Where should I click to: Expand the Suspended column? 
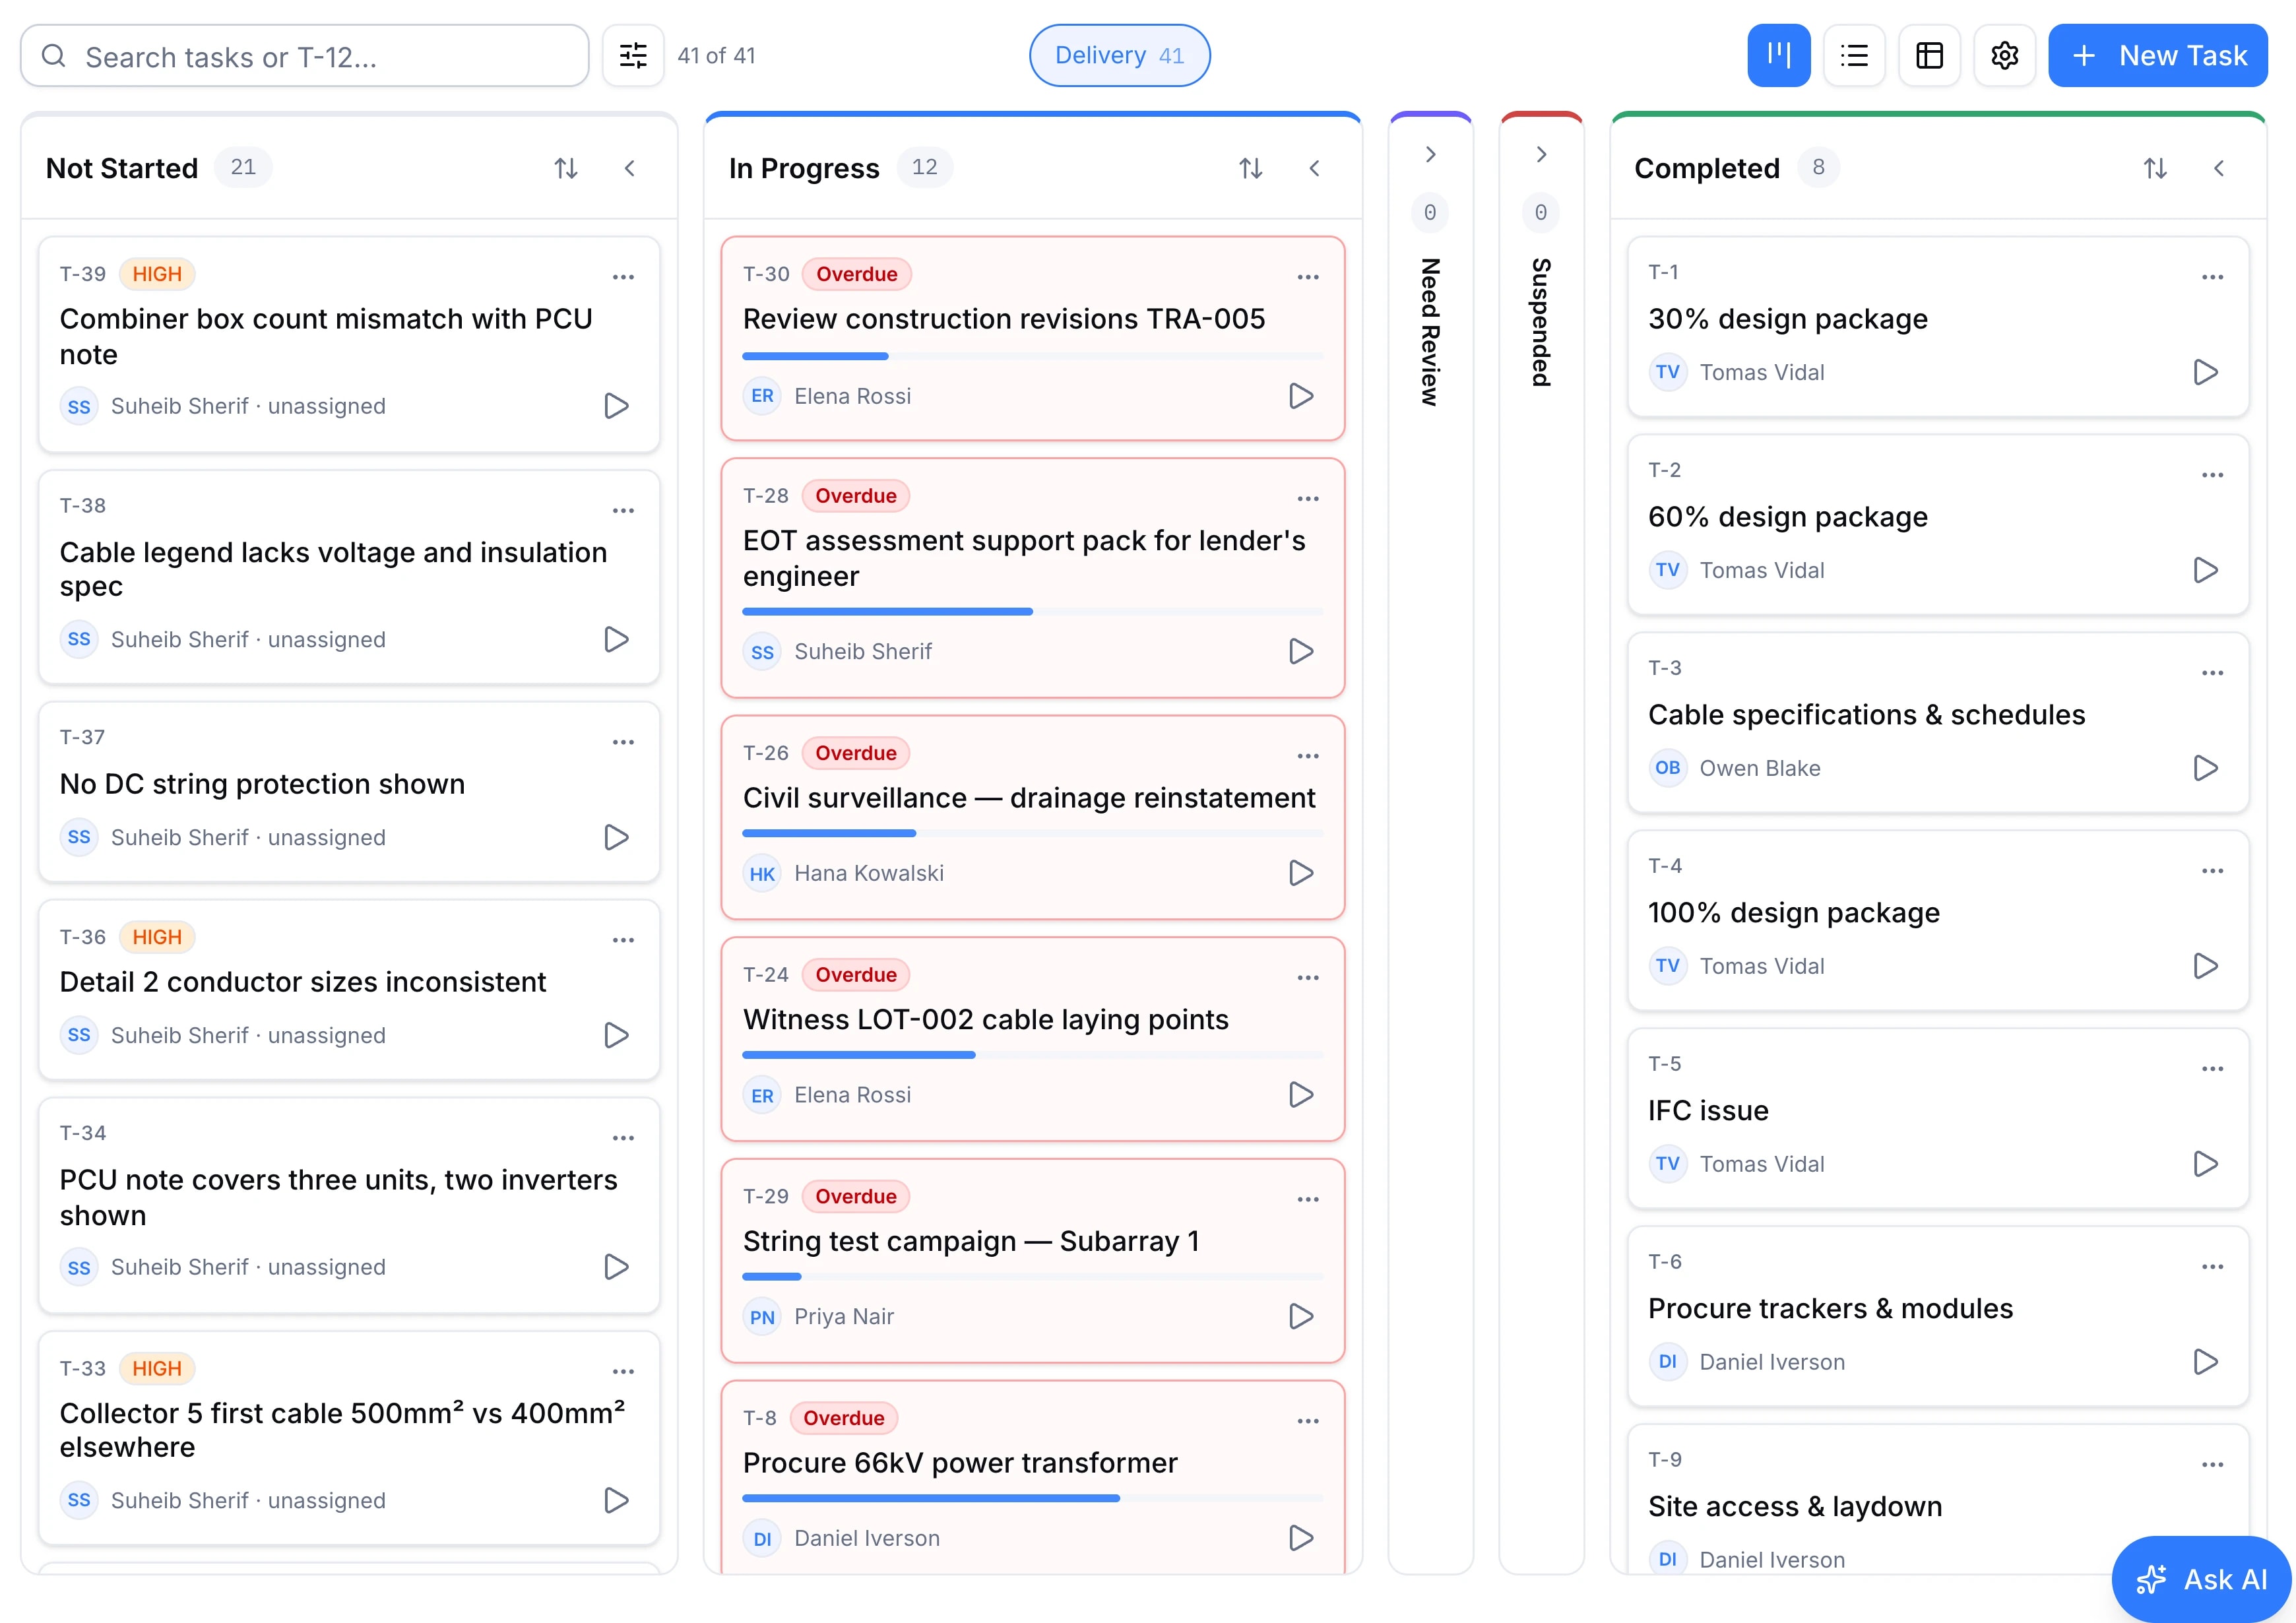1541,154
